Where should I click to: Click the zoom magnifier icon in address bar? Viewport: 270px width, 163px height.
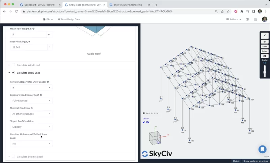pos(216,11)
